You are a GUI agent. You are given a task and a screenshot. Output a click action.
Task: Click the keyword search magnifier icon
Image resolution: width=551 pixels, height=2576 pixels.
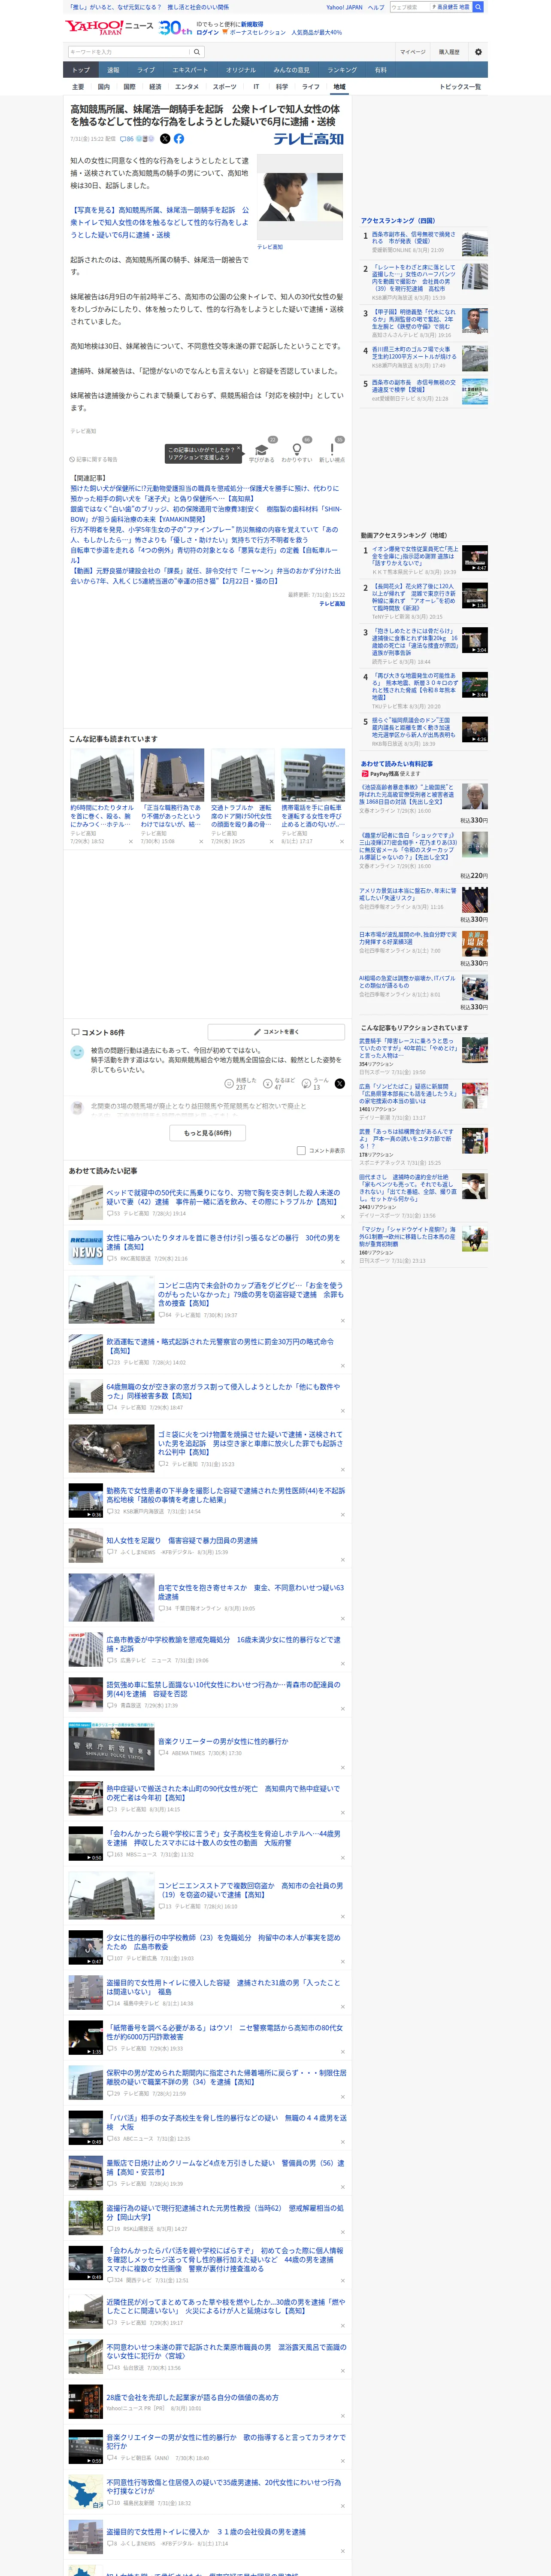(197, 52)
